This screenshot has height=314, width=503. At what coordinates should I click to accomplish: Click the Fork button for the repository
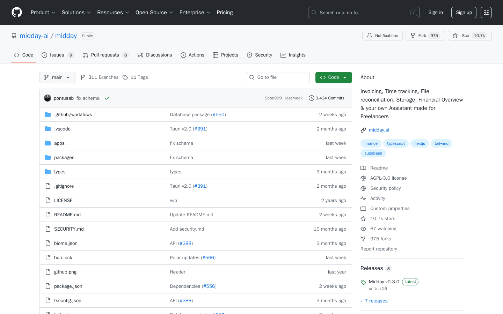point(425,36)
